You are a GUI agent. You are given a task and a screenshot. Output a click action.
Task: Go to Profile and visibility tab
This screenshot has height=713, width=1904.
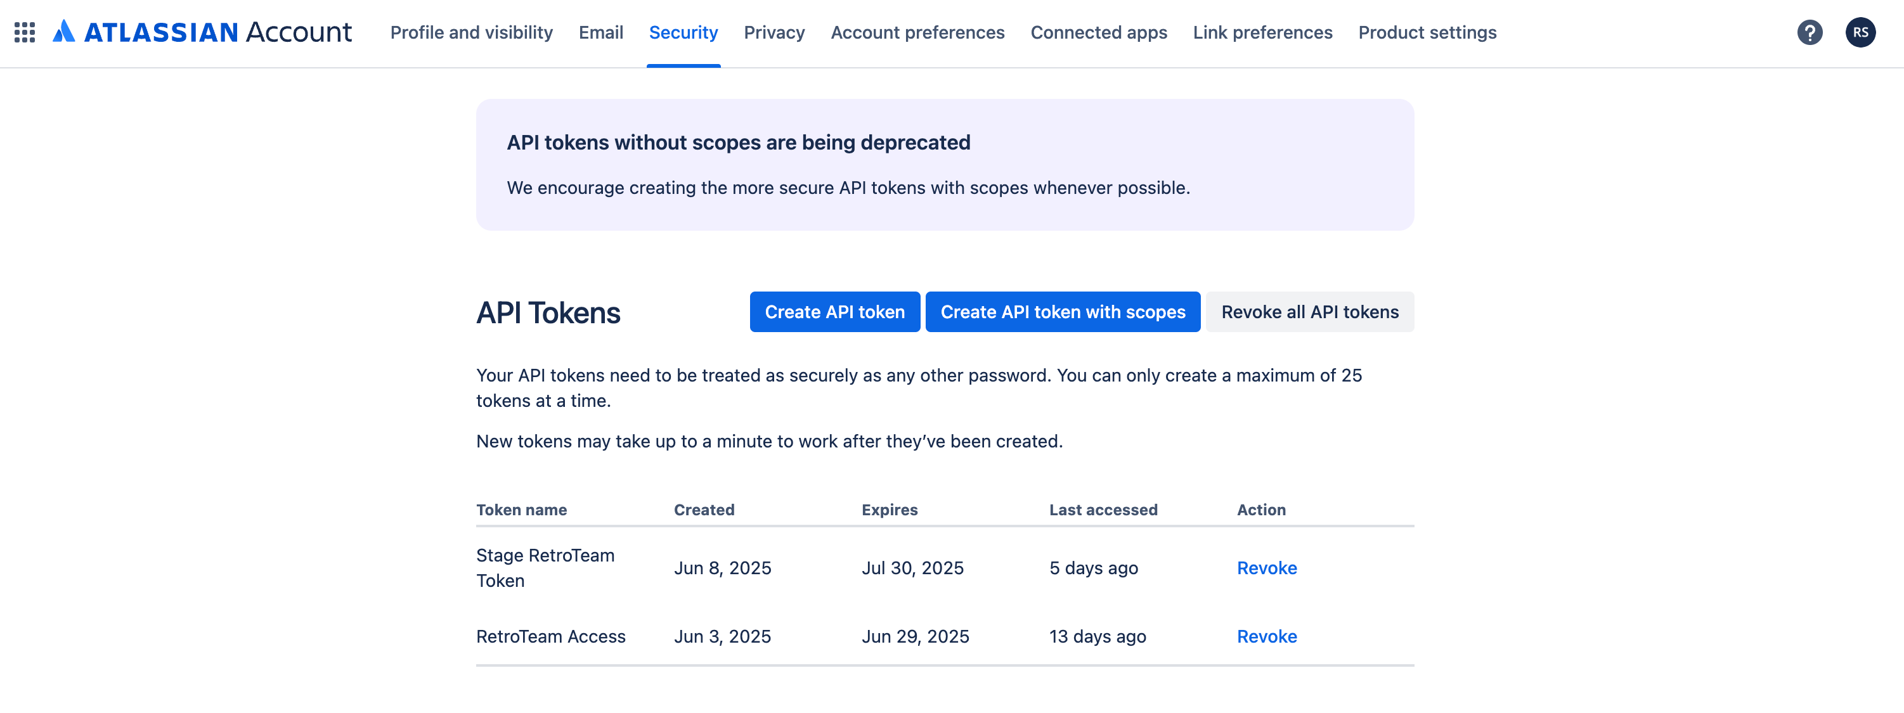tap(472, 32)
